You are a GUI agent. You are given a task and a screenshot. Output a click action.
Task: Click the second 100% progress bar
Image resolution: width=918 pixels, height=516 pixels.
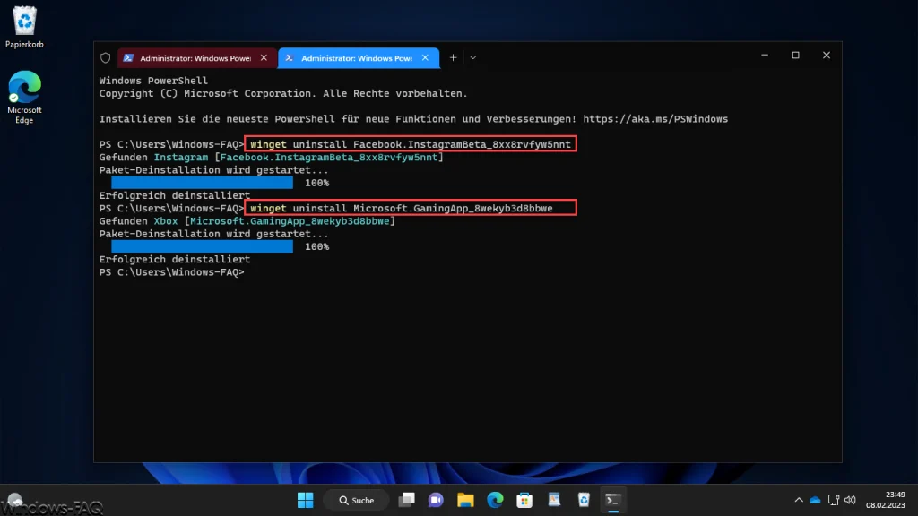(202, 247)
